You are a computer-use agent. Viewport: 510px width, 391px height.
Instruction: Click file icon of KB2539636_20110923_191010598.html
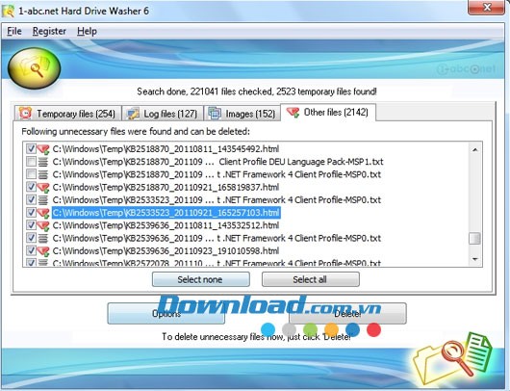point(42,250)
